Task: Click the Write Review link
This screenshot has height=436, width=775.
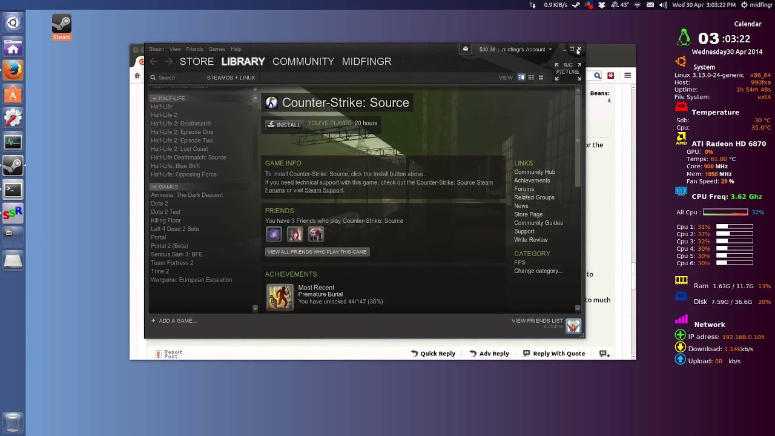Action: (531, 240)
